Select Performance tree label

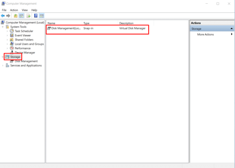point(22,48)
